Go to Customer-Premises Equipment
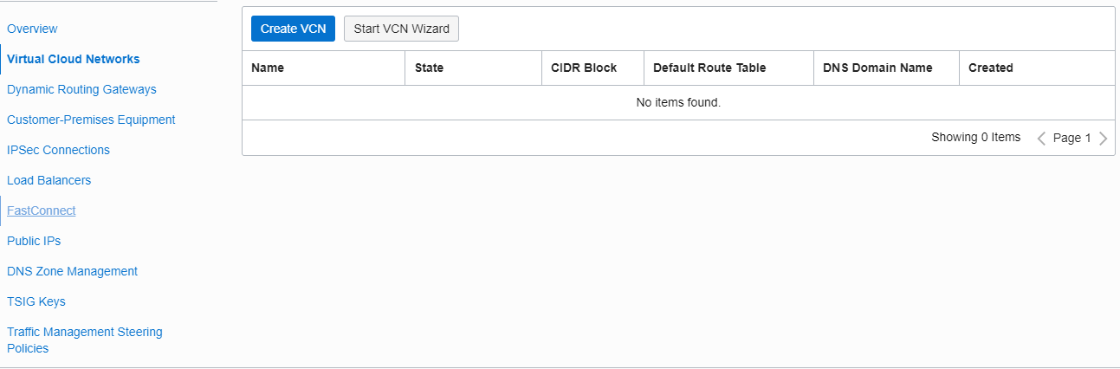The image size is (1120, 369). click(x=91, y=120)
